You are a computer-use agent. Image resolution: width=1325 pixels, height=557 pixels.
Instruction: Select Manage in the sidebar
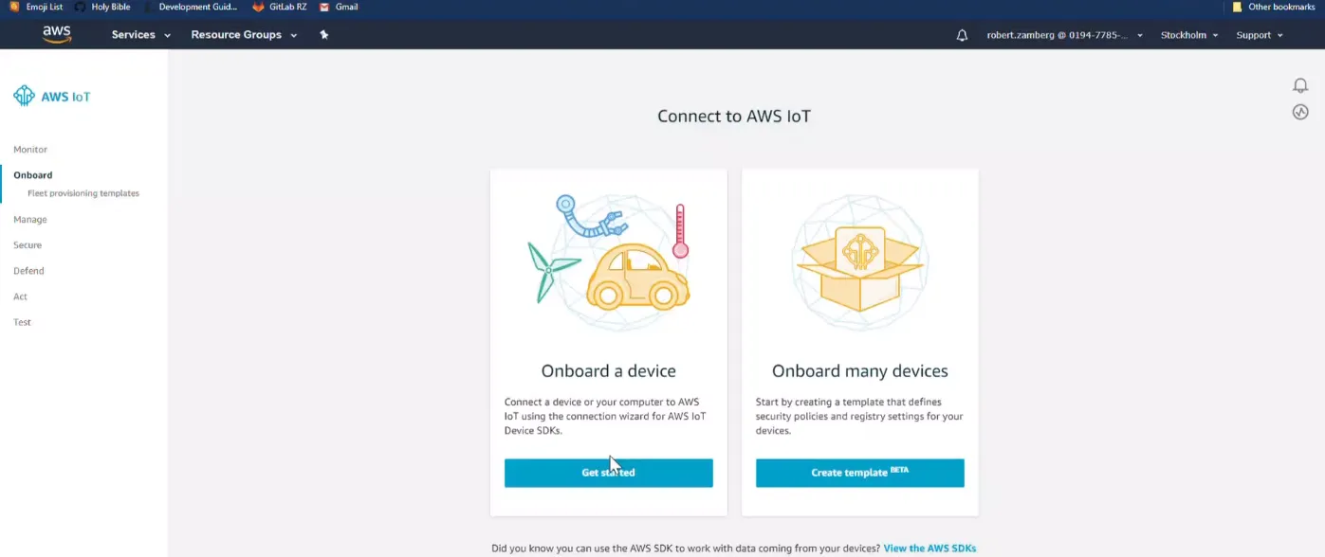pos(30,220)
